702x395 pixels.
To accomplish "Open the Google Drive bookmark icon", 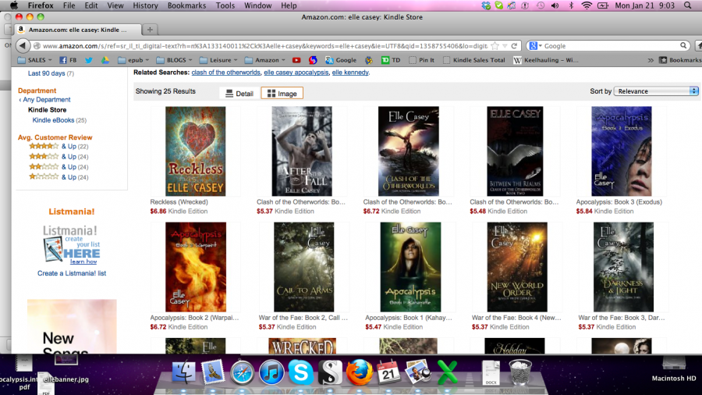I will pos(105,60).
